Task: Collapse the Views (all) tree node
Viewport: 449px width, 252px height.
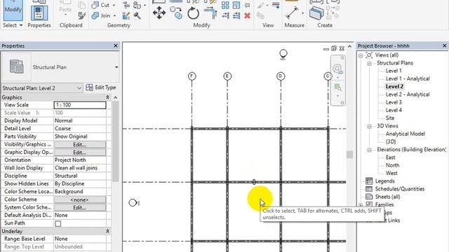Action: pyautogui.click(x=361, y=55)
